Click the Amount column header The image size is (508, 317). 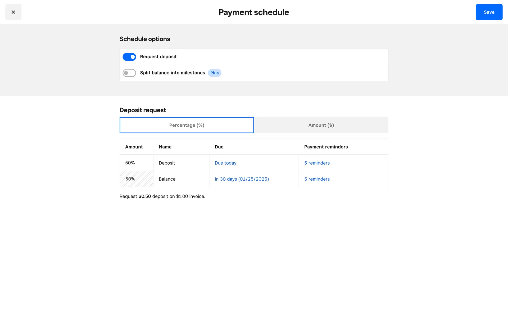(x=134, y=147)
